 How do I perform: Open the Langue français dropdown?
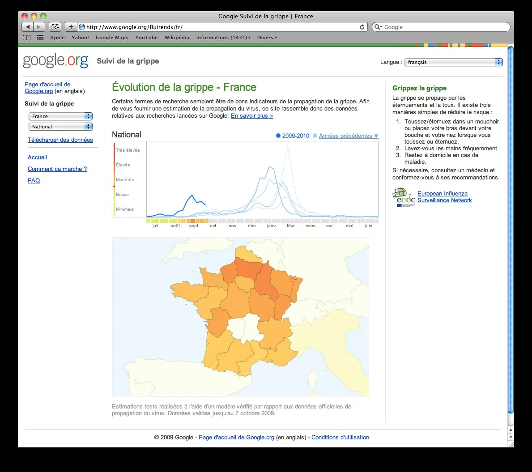[x=453, y=62]
